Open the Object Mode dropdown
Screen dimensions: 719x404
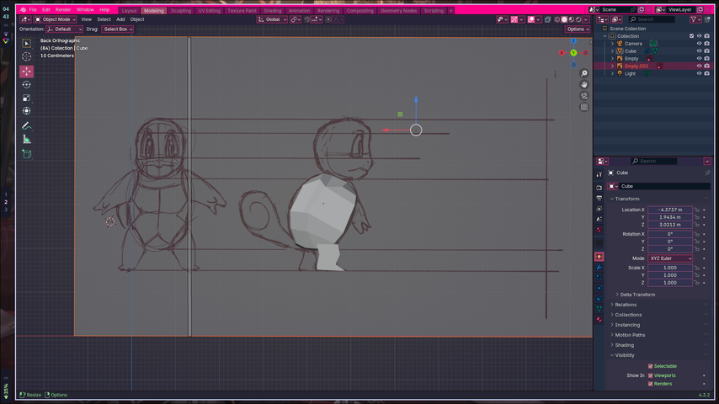56,19
